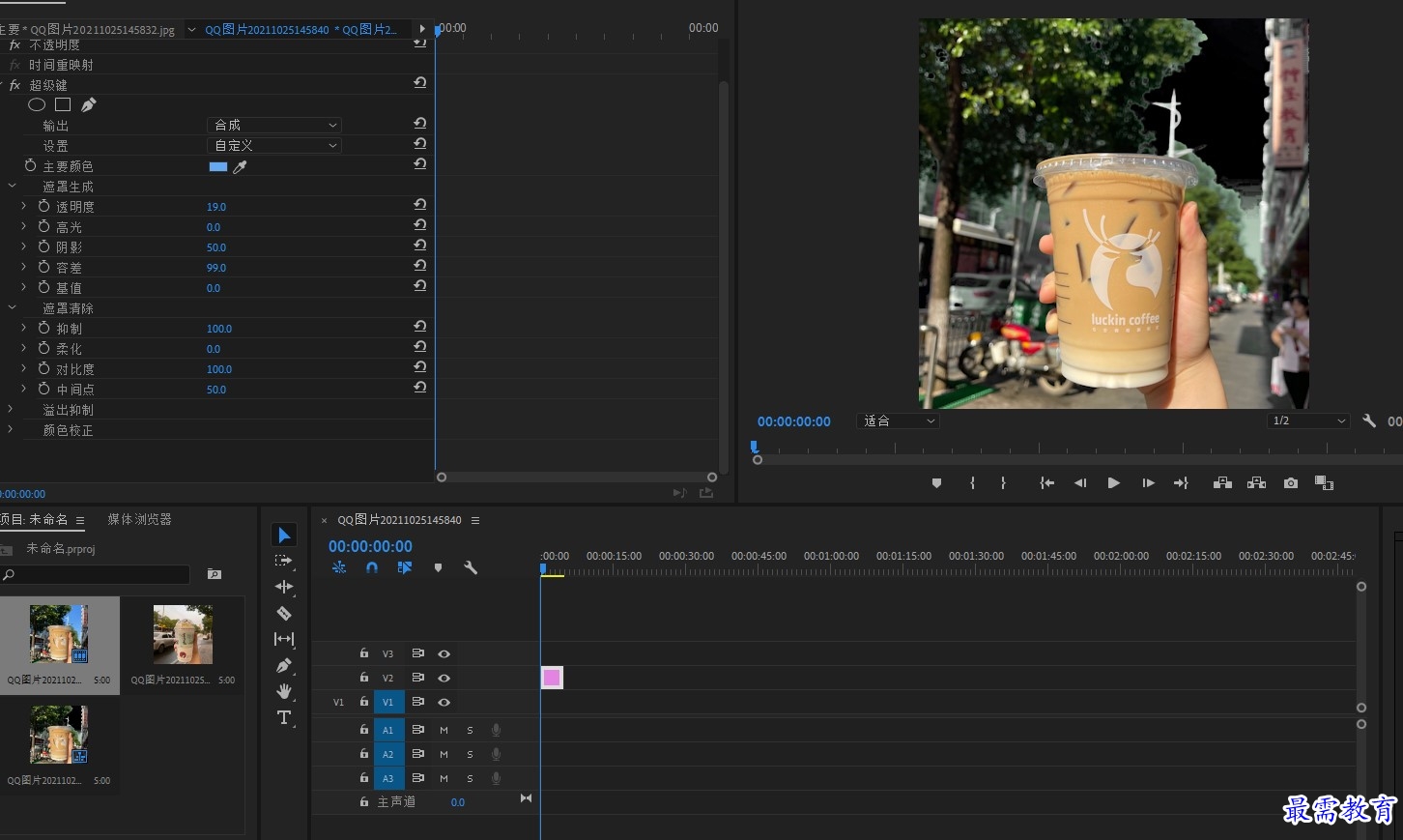Select the Hand tool
Screen dimensions: 1403x840
coord(284,691)
